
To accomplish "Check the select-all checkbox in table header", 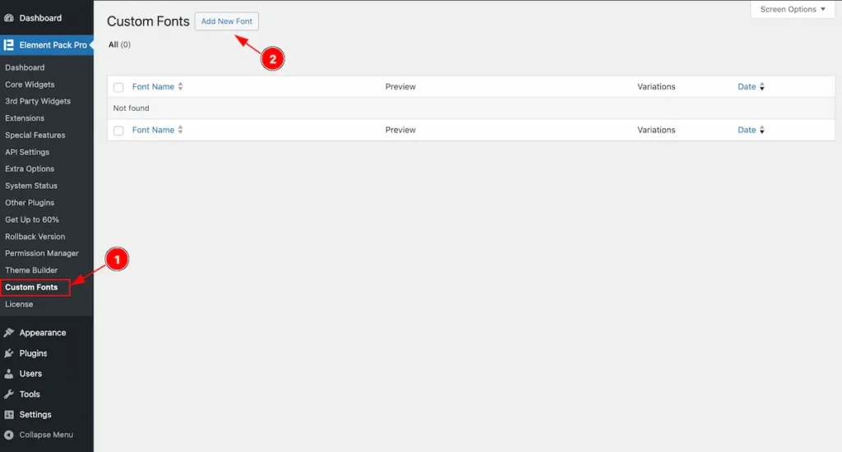I will pos(118,87).
